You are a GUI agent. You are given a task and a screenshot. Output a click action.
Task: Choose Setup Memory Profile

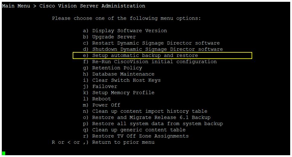point(123,93)
